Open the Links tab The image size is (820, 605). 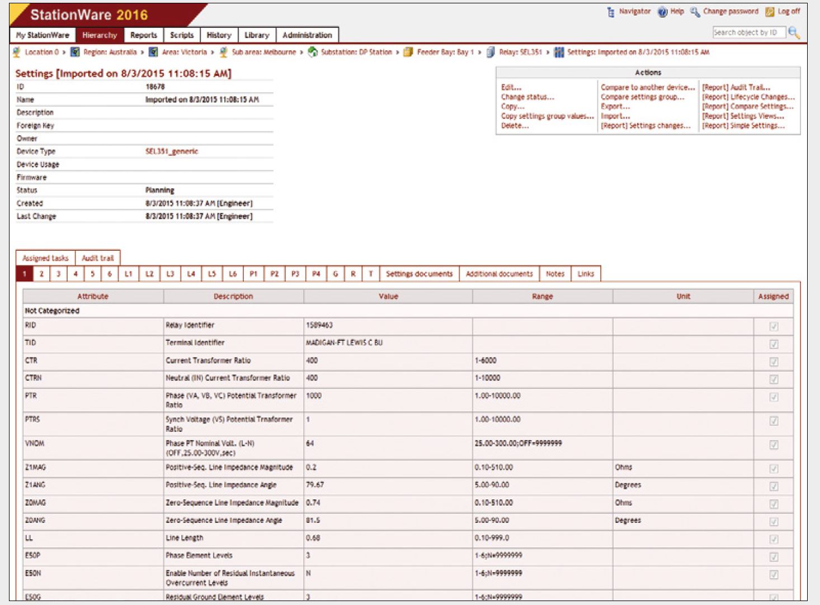(586, 274)
